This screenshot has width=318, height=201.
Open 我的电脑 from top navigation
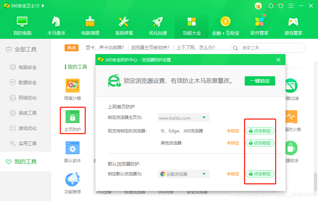(22, 26)
